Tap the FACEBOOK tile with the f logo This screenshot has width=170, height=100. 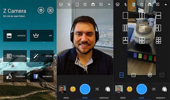click(x=42, y=76)
